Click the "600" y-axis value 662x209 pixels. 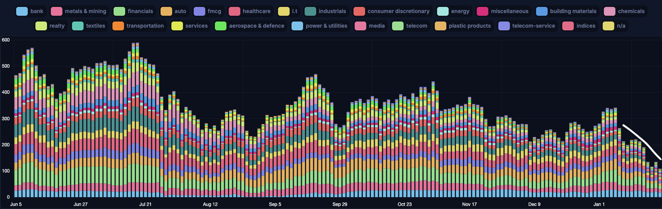point(6,40)
